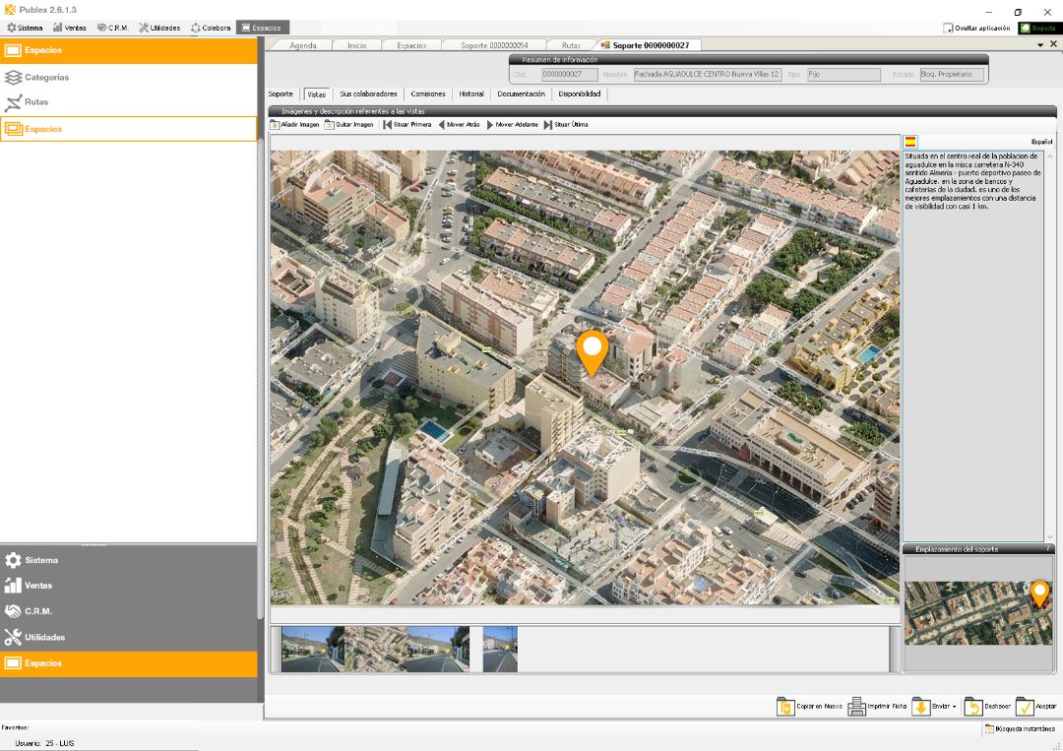Click Copiar en Nuevo folder icon
The image size is (1063, 751).
pos(784,706)
